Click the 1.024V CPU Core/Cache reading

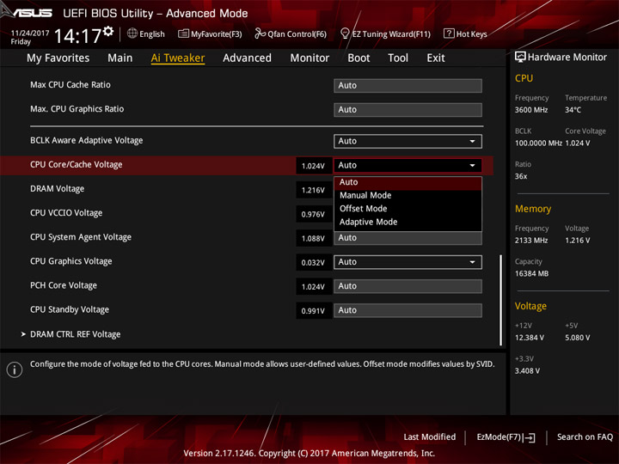pyautogui.click(x=313, y=166)
